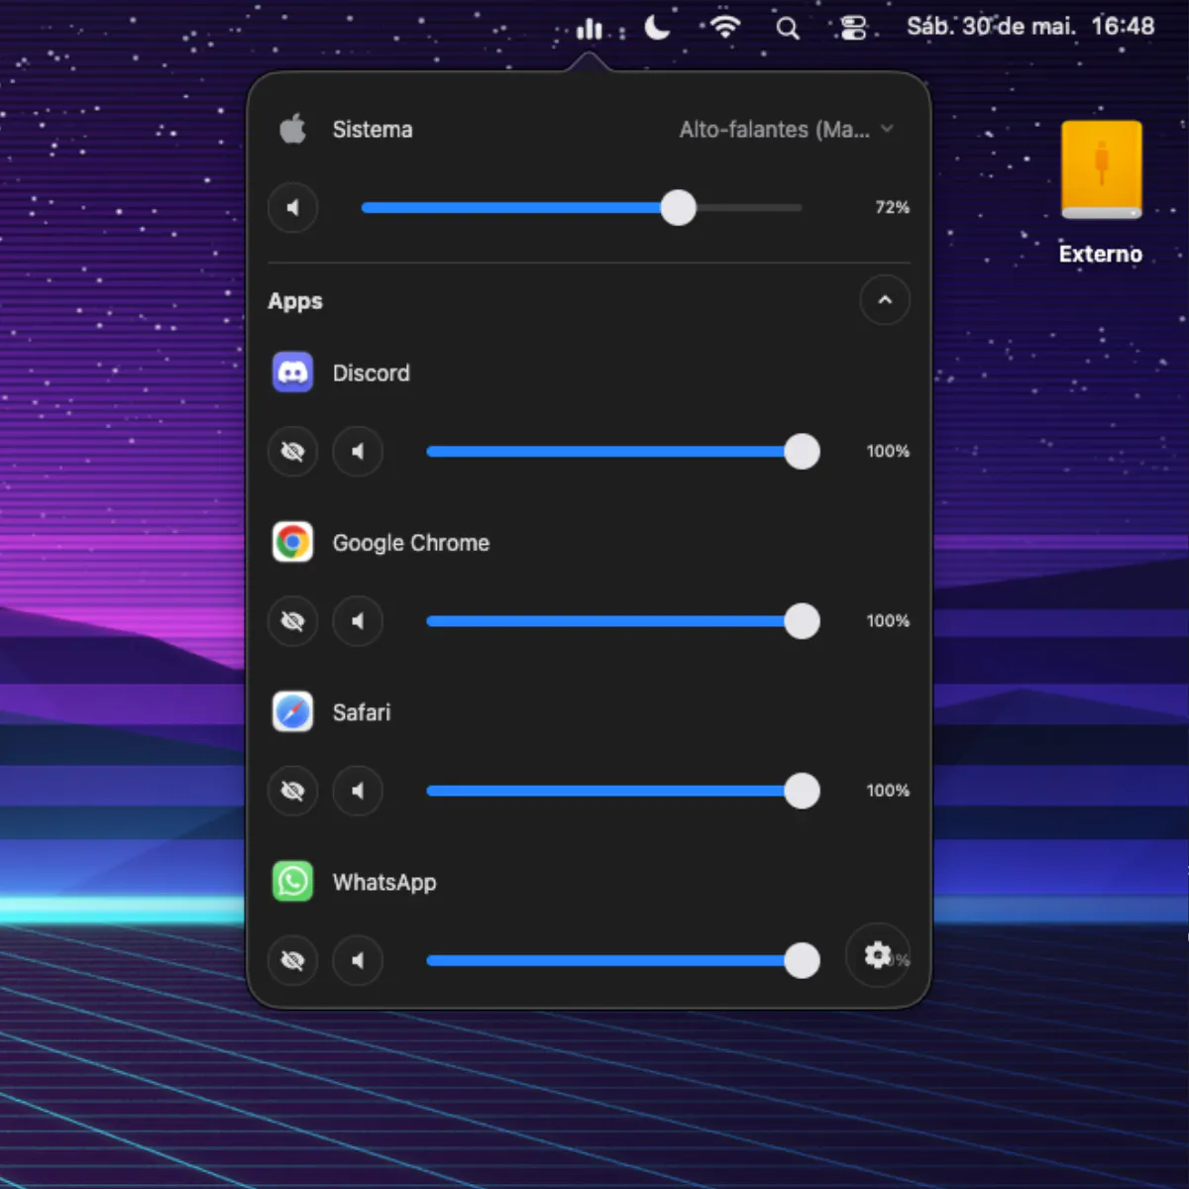
Task: Click the date and time in menu bar
Action: pyautogui.click(x=1030, y=27)
